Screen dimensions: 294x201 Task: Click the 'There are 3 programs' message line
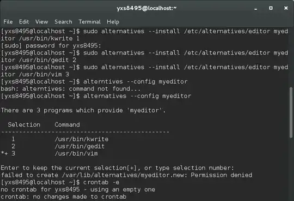pyautogui.click(x=83, y=111)
